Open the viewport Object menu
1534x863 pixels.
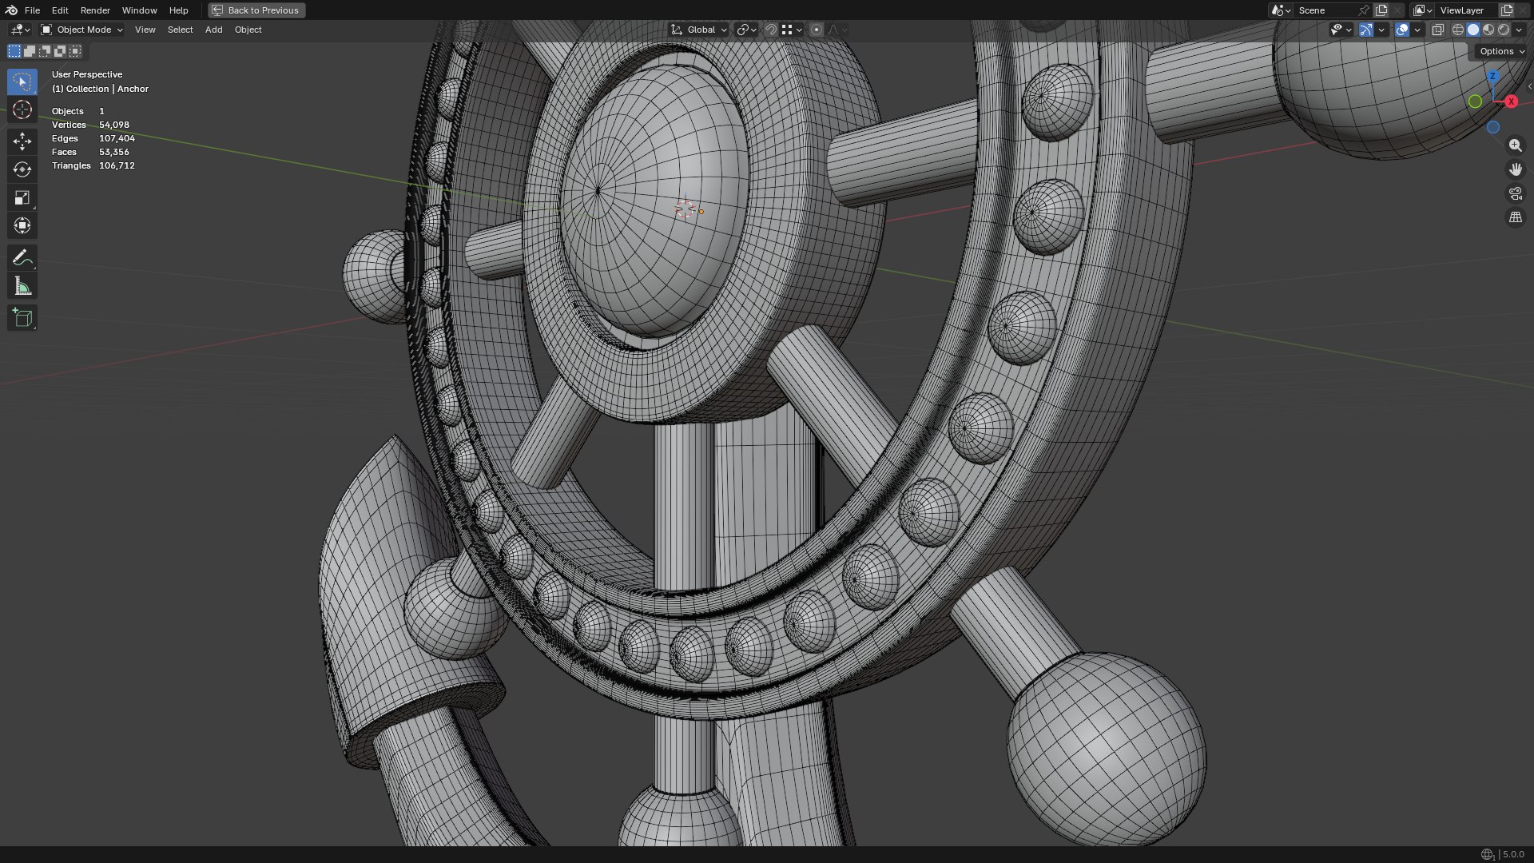[248, 30]
